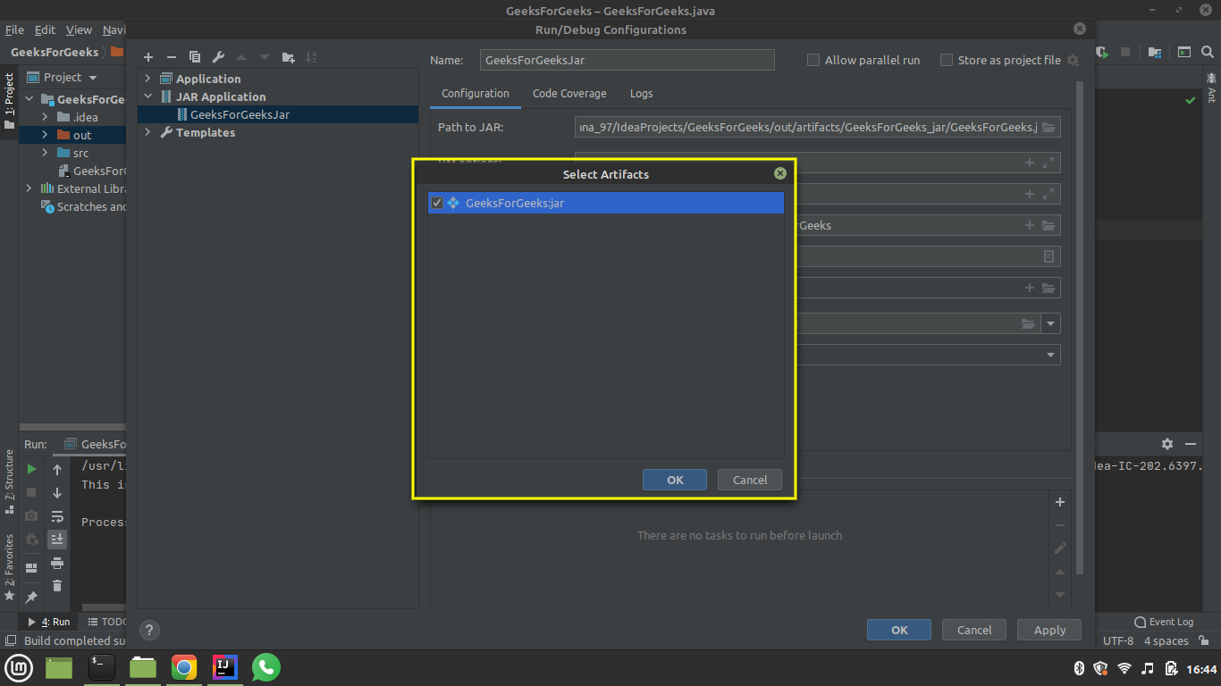Switch to the Code Coverage tab
Image resolution: width=1221 pixels, height=686 pixels.
[x=569, y=94]
